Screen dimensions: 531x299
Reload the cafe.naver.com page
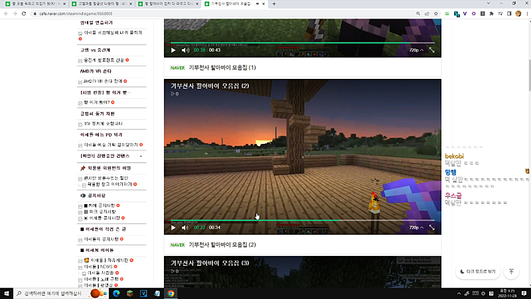24,13
